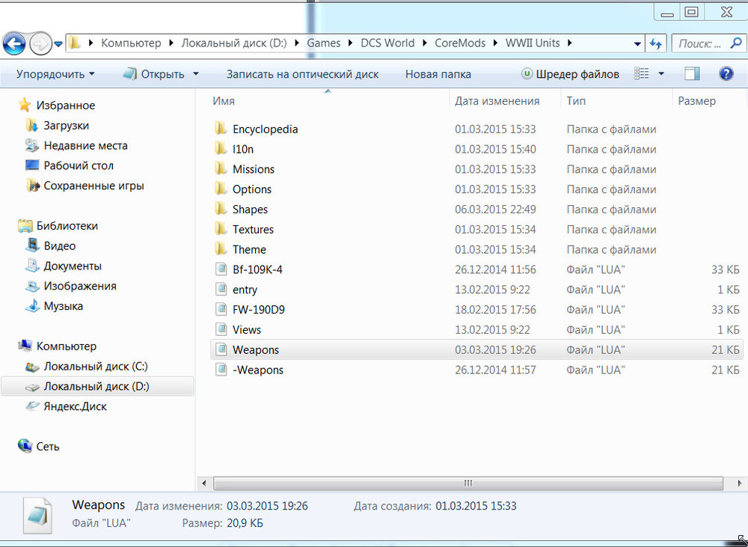
Task: Open Яндекс.Диск in sidebar
Action: (75, 406)
